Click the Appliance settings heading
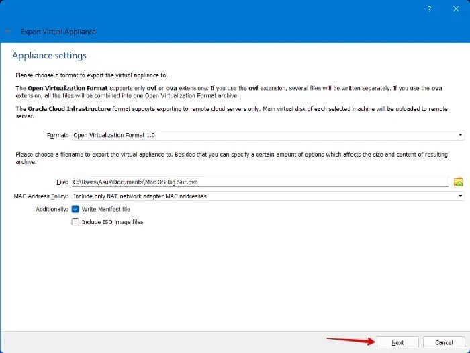 [50, 56]
